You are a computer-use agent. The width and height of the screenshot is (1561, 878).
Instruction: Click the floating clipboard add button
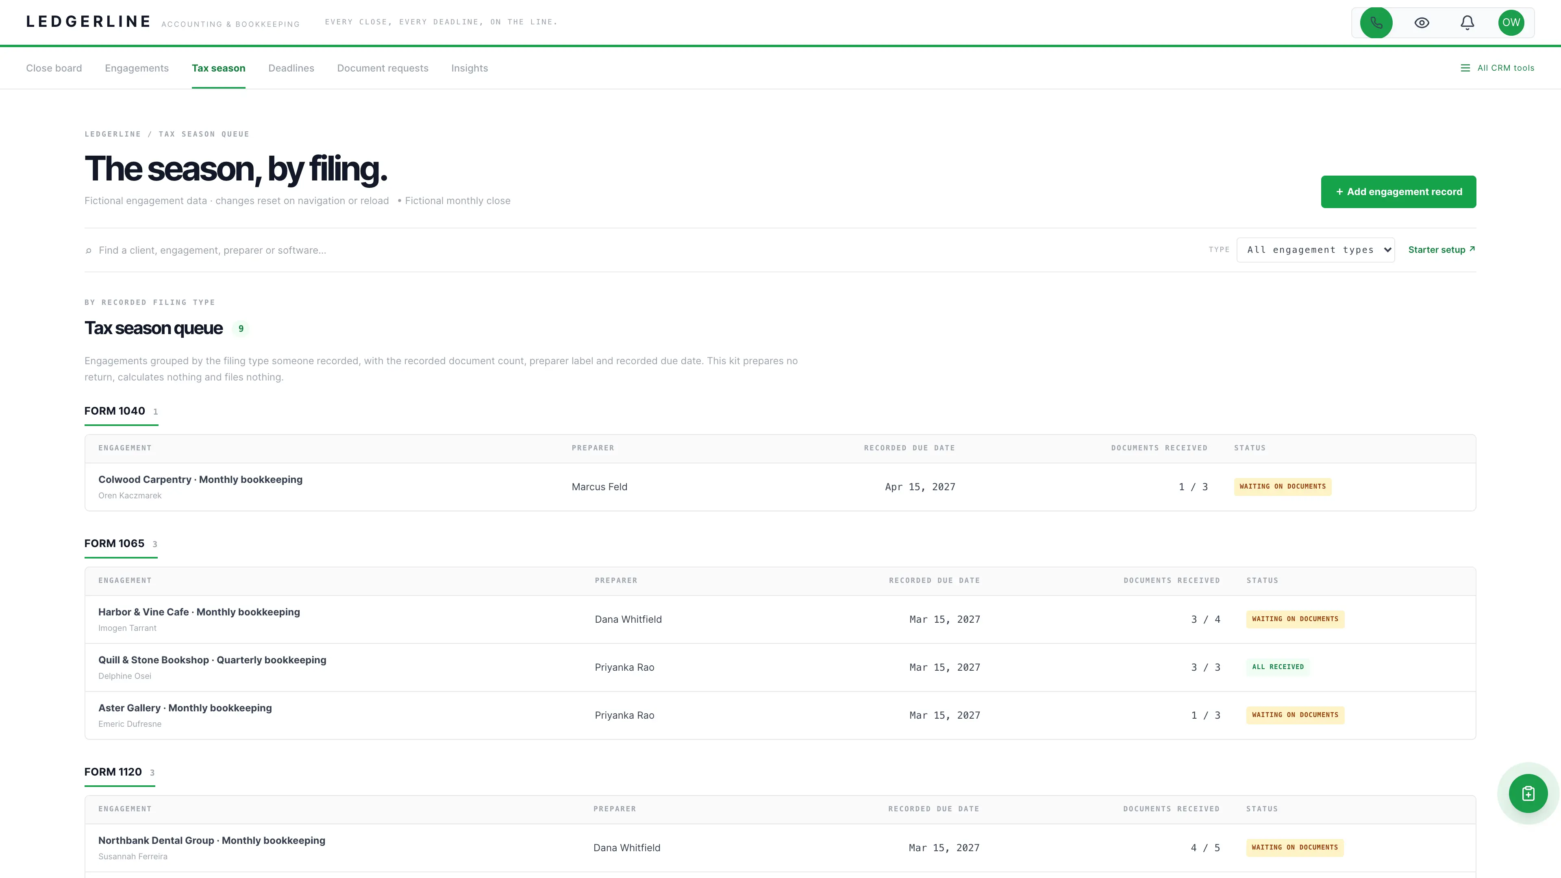click(1528, 793)
